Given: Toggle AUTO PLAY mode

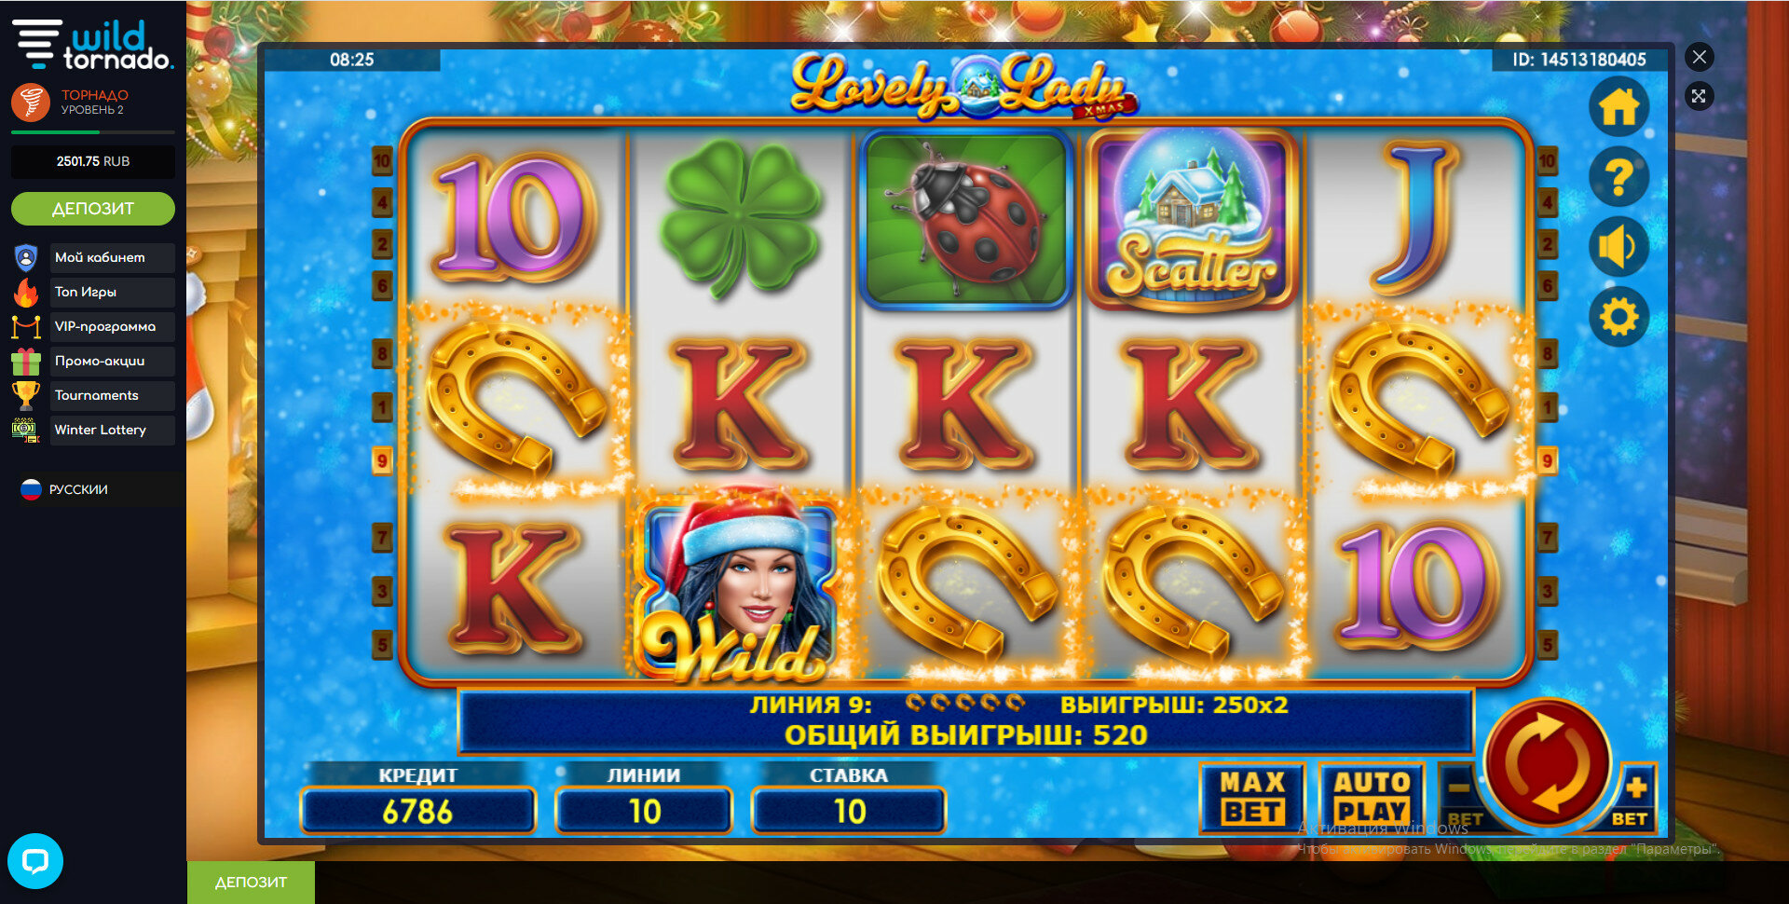Looking at the screenshot, I should click(x=1372, y=798).
